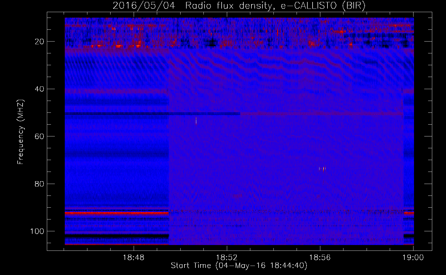Image resolution: width=446 pixels, height=275 pixels.
Task: Click the 18:52 time tick label
Action: 227,258
